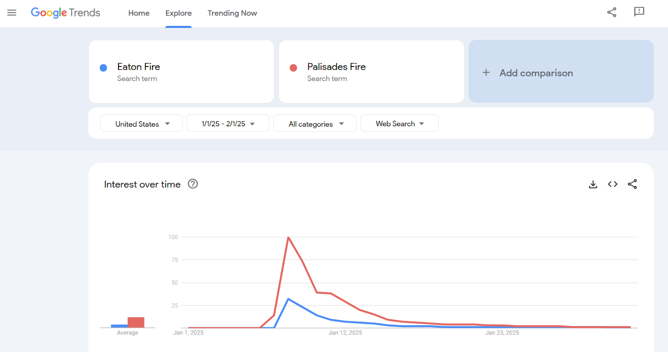
Task: Click the Add comparison card
Action: click(x=561, y=71)
